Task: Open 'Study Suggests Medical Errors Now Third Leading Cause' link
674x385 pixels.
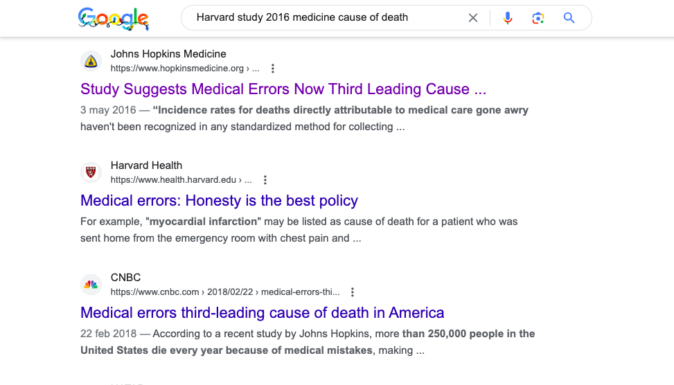Action: (283, 89)
